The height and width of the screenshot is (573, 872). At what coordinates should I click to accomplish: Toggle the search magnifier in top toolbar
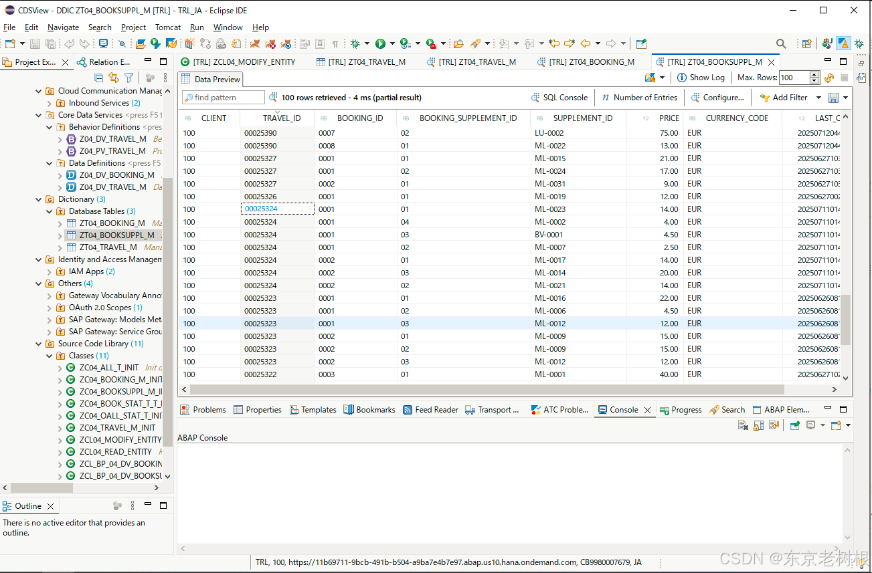pyautogui.click(x=781, y=43)
